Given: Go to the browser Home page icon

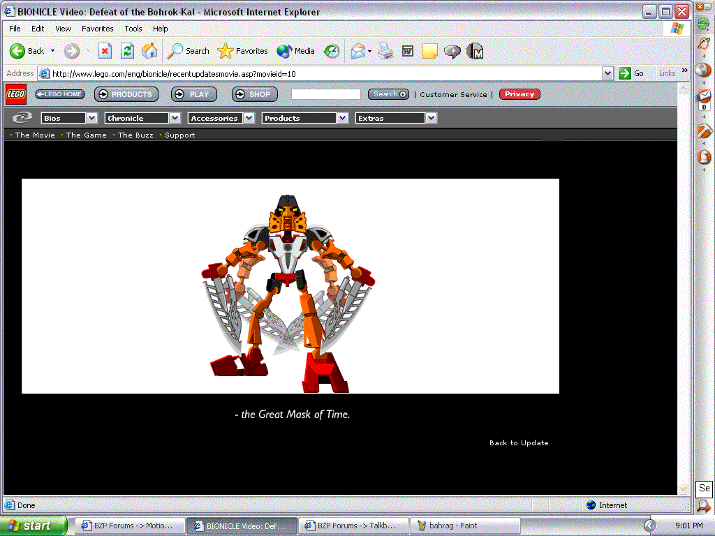Looking at the screenshot, I should (149, 51).
